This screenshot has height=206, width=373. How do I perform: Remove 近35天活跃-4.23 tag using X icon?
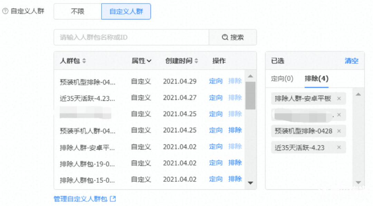(339, 148)
